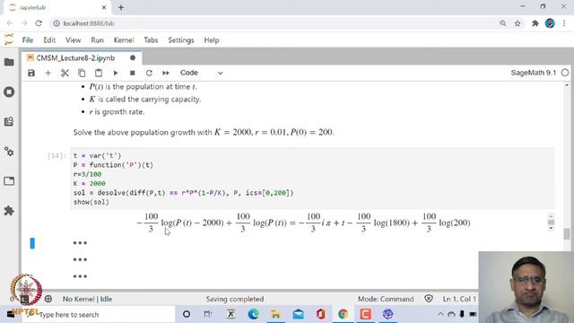Viewport: 574px width, 323px height.
Task: Open the cell type Code dropdown
Action: (x=201, y=73)
